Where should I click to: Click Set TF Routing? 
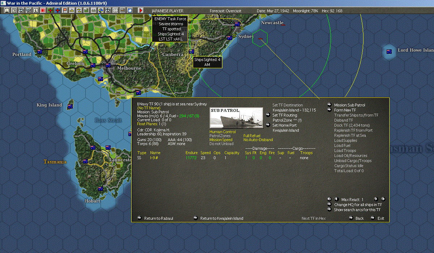285,115
